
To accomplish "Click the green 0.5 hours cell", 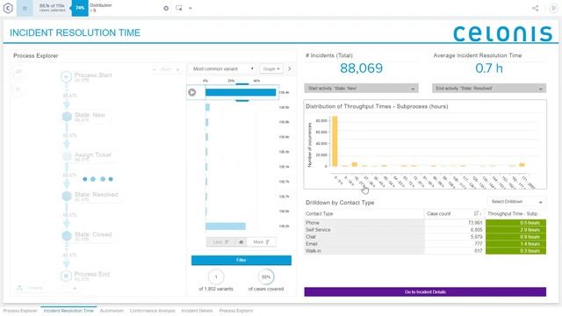I will pyautogui.click(x=515, y=222).
